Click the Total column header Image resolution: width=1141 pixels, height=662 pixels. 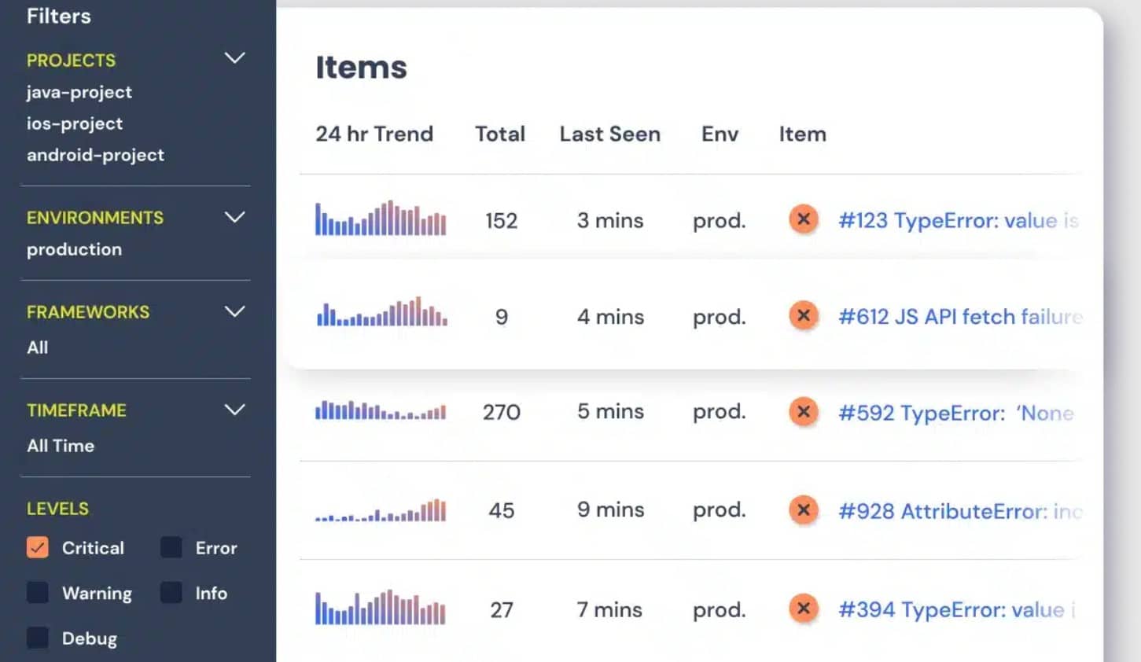click(500, 134)
